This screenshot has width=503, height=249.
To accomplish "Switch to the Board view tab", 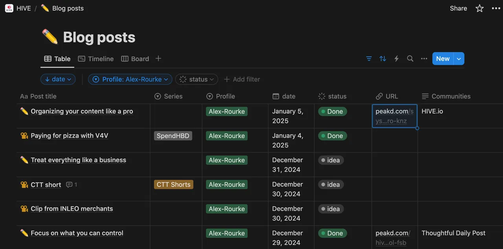I will (x=135, y=59).
